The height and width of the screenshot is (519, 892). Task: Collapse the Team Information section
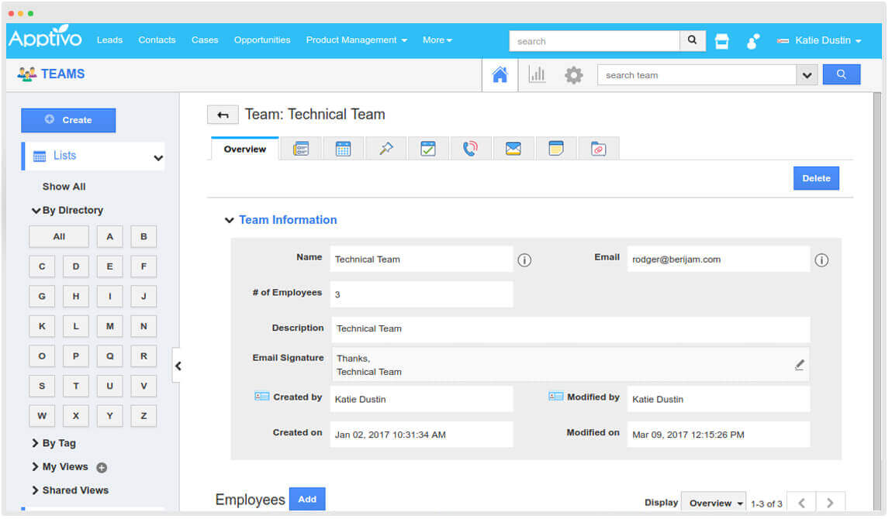pos(230,220)
